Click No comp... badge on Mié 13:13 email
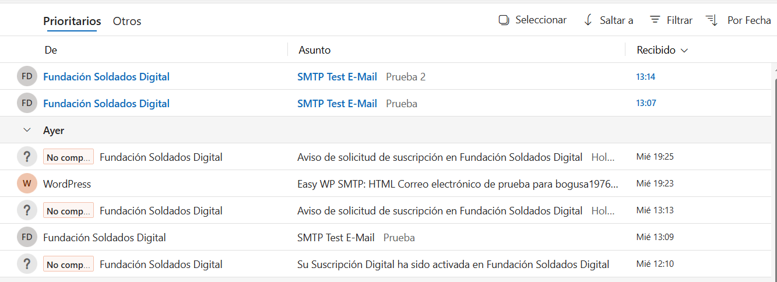Viewport: 777px width, 282px height. click(x=68, y=211)
